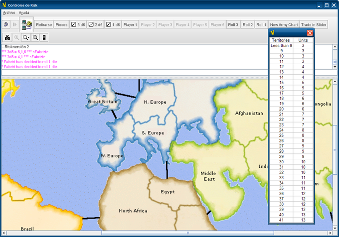Open the zoom select magnifier dropdown
339x237 pixels.
click(x=26, y=37)
